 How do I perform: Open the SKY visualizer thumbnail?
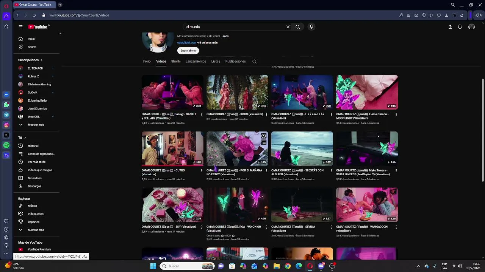tap(172, 205)
